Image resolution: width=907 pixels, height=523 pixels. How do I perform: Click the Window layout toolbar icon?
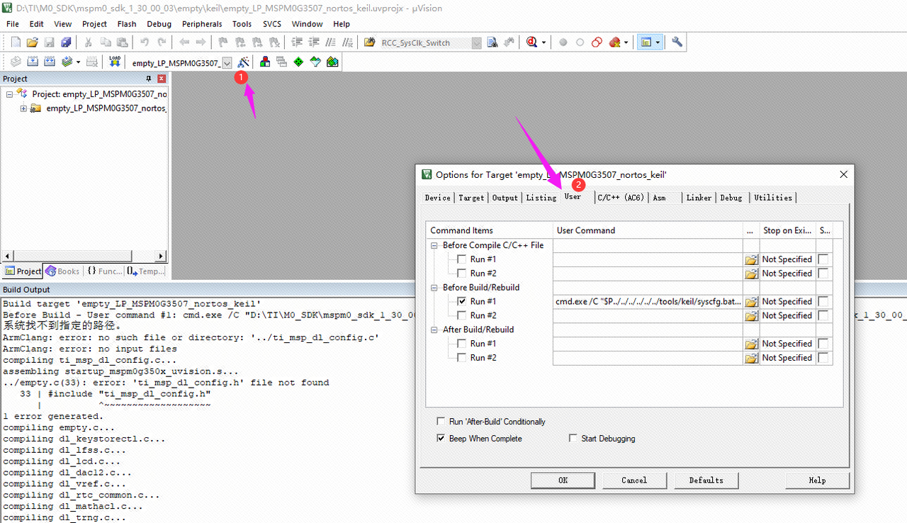(x=646, y=43)
